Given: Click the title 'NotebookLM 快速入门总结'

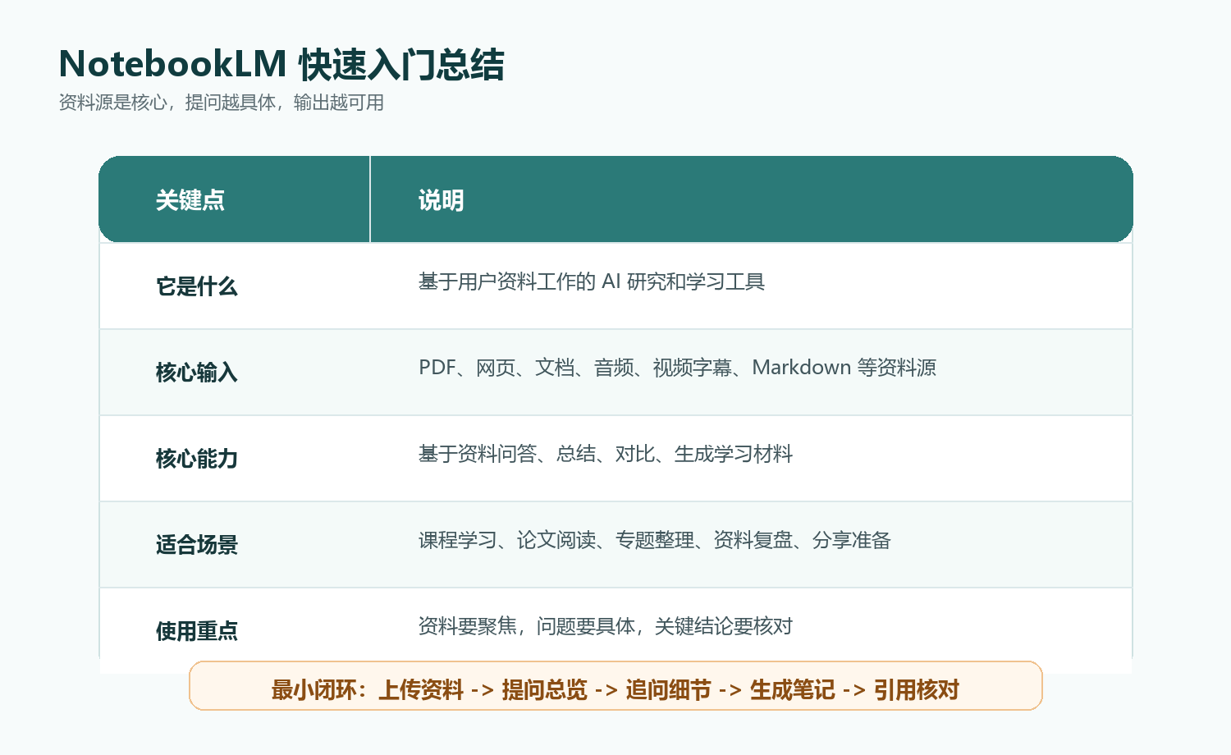Looking at the screenshot, I should [281, 65].
